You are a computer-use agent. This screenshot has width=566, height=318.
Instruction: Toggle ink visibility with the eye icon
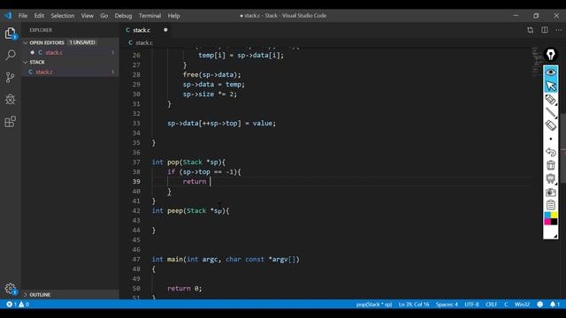tap(550, 72)
